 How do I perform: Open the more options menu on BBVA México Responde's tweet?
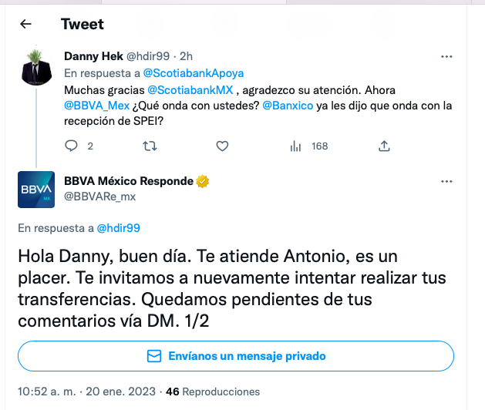click(x=446, y=182)
